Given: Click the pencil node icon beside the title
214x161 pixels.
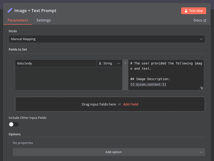Looking at the screenshot, I should 10,10.
